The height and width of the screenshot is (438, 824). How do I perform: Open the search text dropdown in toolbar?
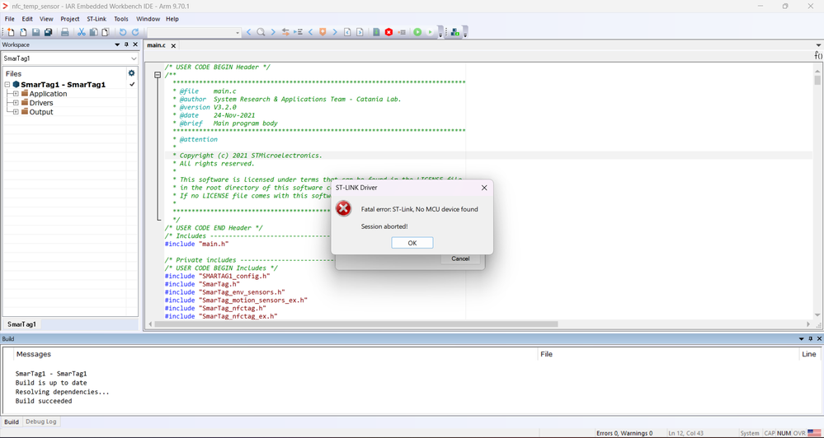pos(238,33)
